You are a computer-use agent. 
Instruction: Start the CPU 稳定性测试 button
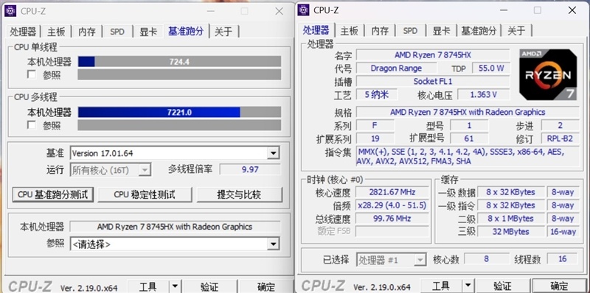[x=145, y=194]
